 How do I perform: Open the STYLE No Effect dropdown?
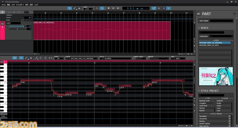tap(115, 58)
